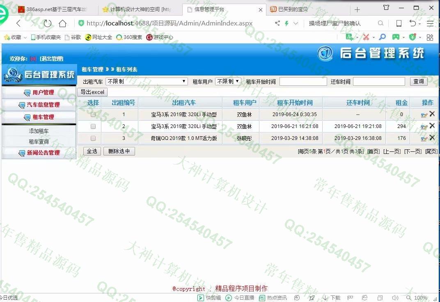Click the 租车开始时间 input field

tap(303, 81)
